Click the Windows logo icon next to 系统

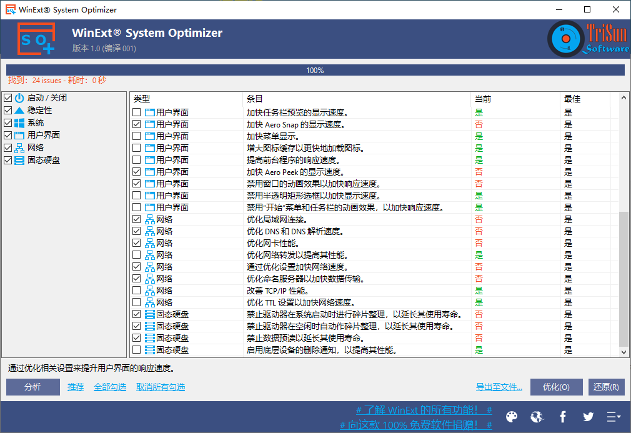(x=19, y=122)
